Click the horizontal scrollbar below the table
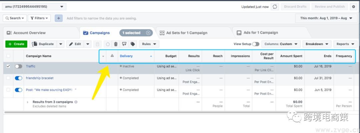This screenshot has width=360, height=133. click(167, 112)
